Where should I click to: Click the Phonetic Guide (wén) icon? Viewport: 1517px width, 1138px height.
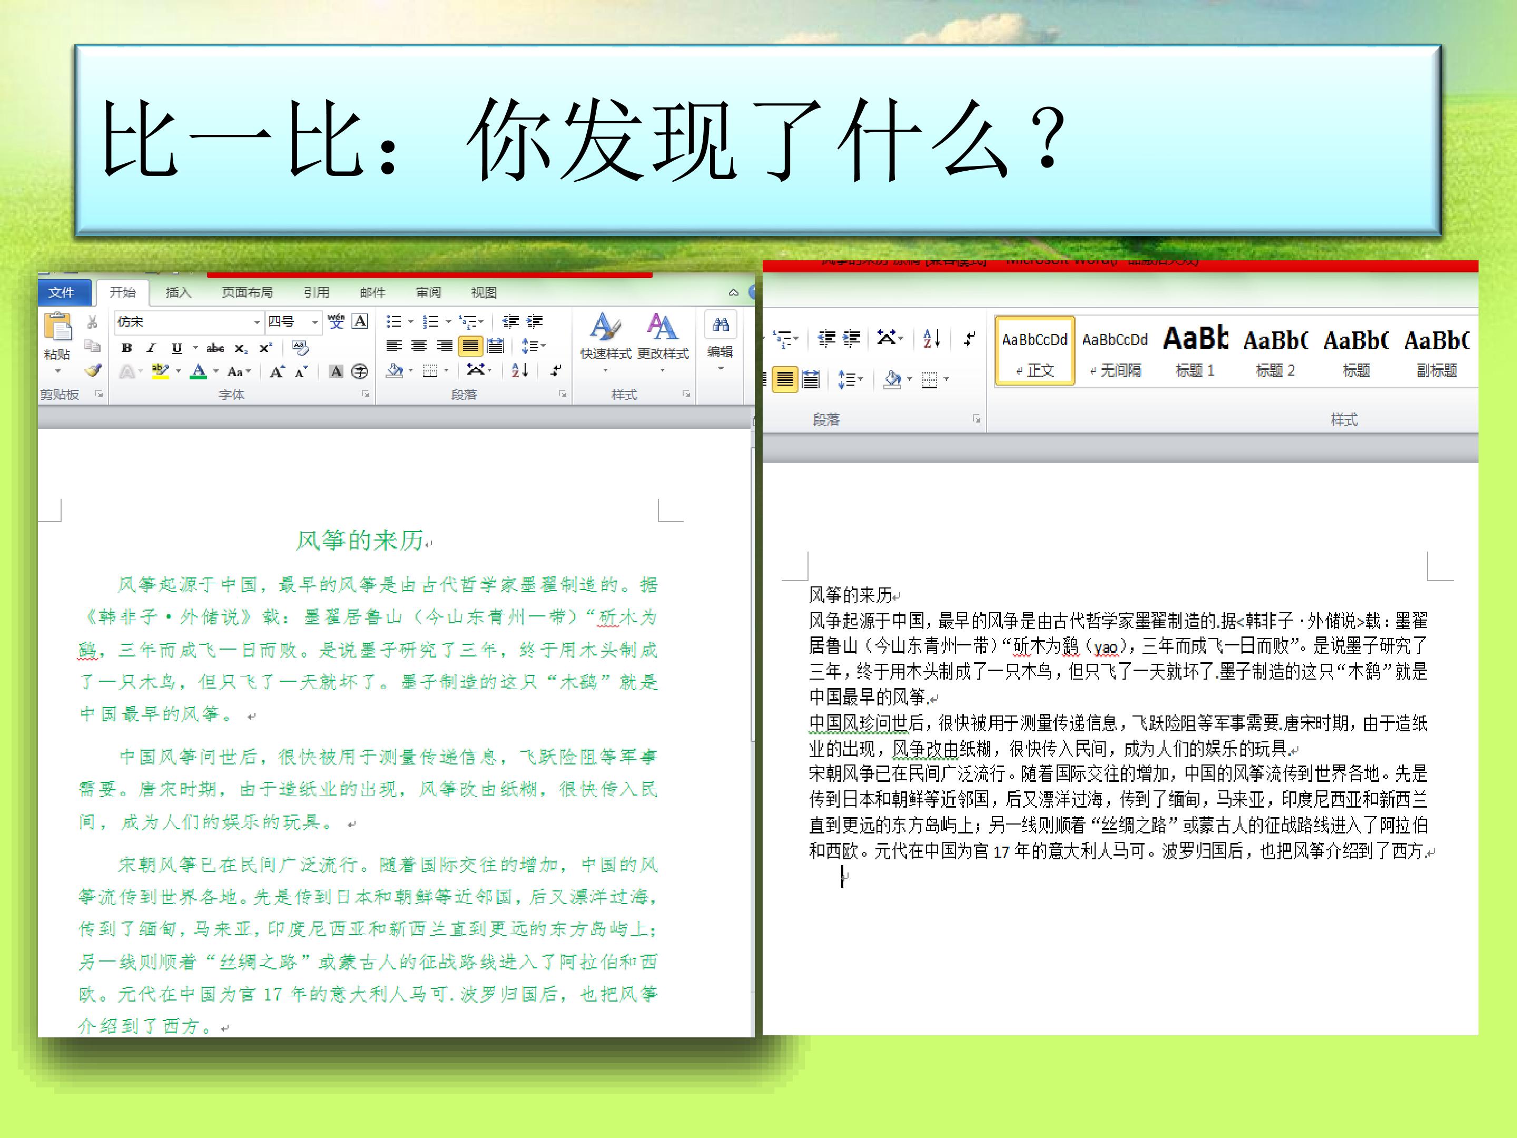pos(336,321)
